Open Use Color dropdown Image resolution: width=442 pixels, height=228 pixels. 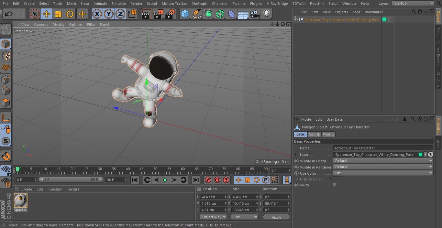383,173
